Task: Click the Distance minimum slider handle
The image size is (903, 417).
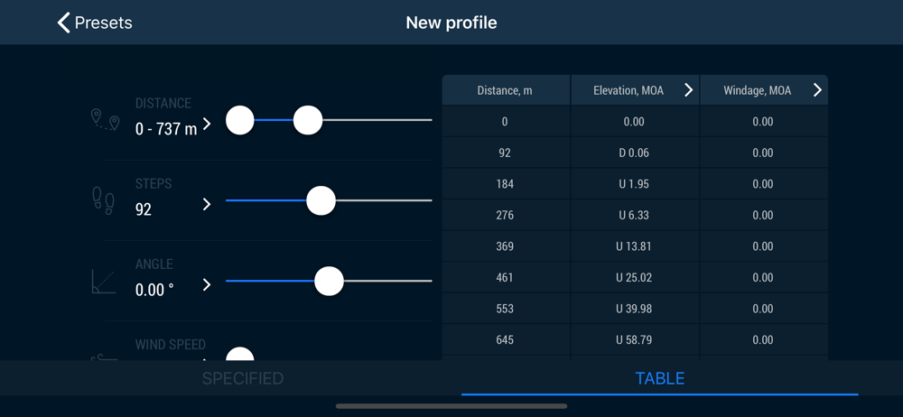Action: coord(239,120)
